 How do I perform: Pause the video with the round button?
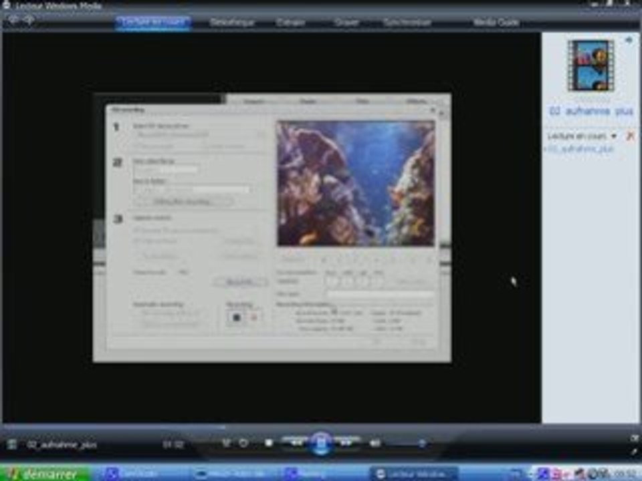point(322,443)
